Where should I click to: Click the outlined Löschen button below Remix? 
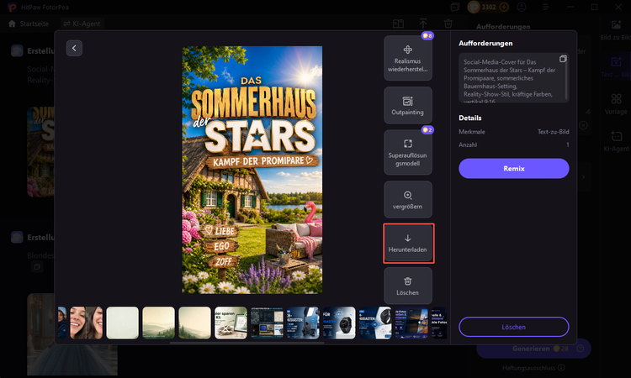pyautogui.click(x=514, y=327)
